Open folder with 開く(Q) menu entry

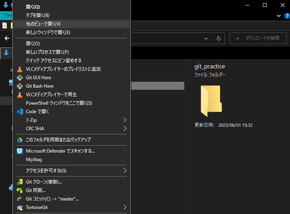[72, 7]
